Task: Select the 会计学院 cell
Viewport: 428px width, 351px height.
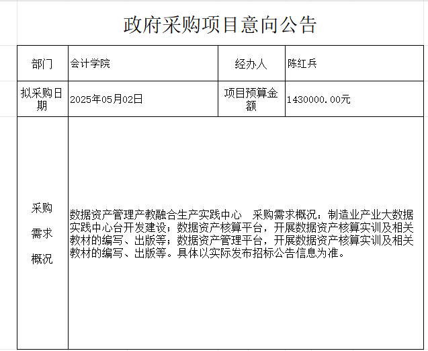Action: 143,63
